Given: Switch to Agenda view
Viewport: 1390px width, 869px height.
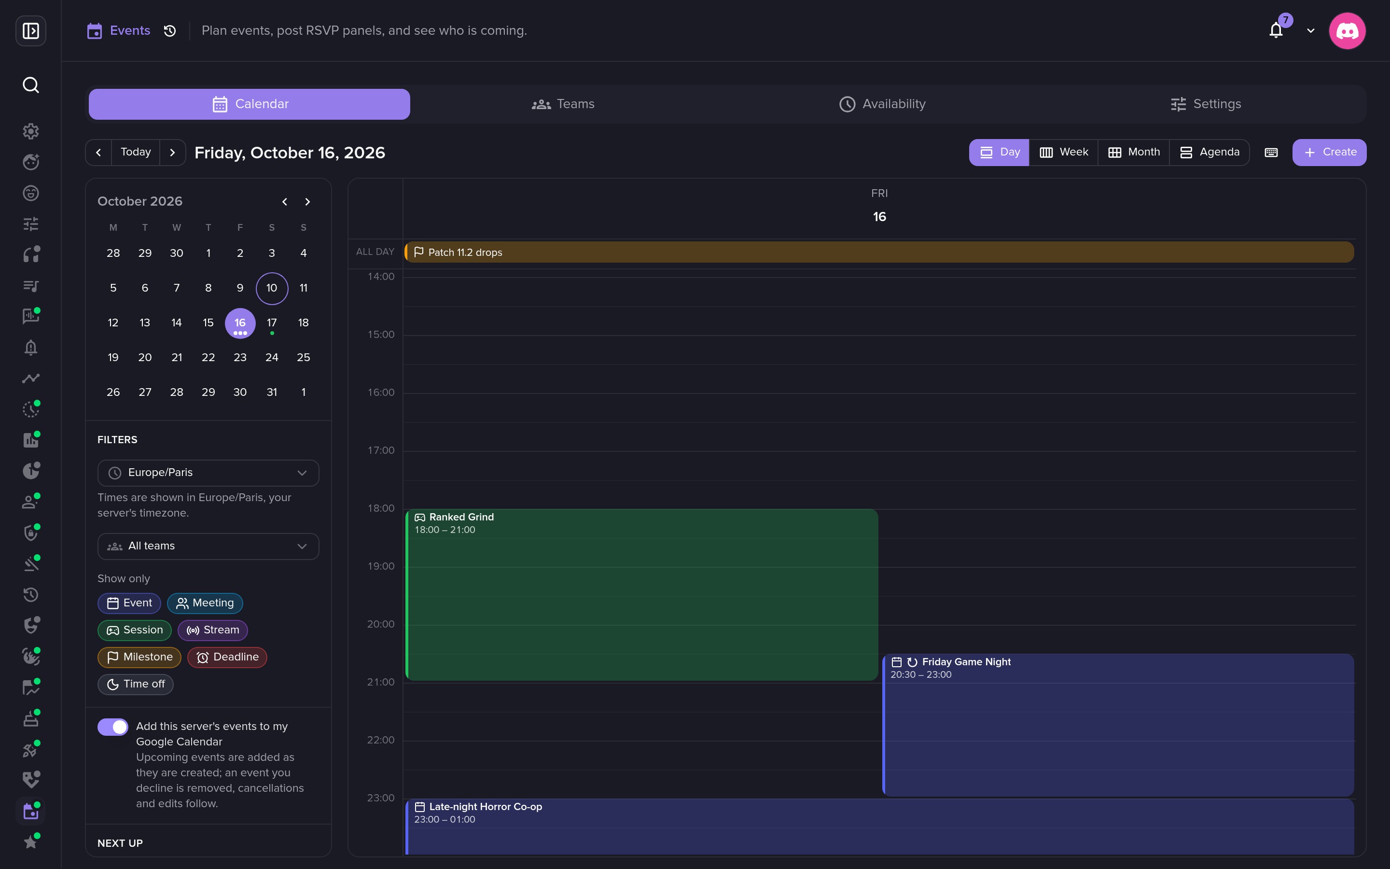Looking at the screenshot, I should (1209, 152).
